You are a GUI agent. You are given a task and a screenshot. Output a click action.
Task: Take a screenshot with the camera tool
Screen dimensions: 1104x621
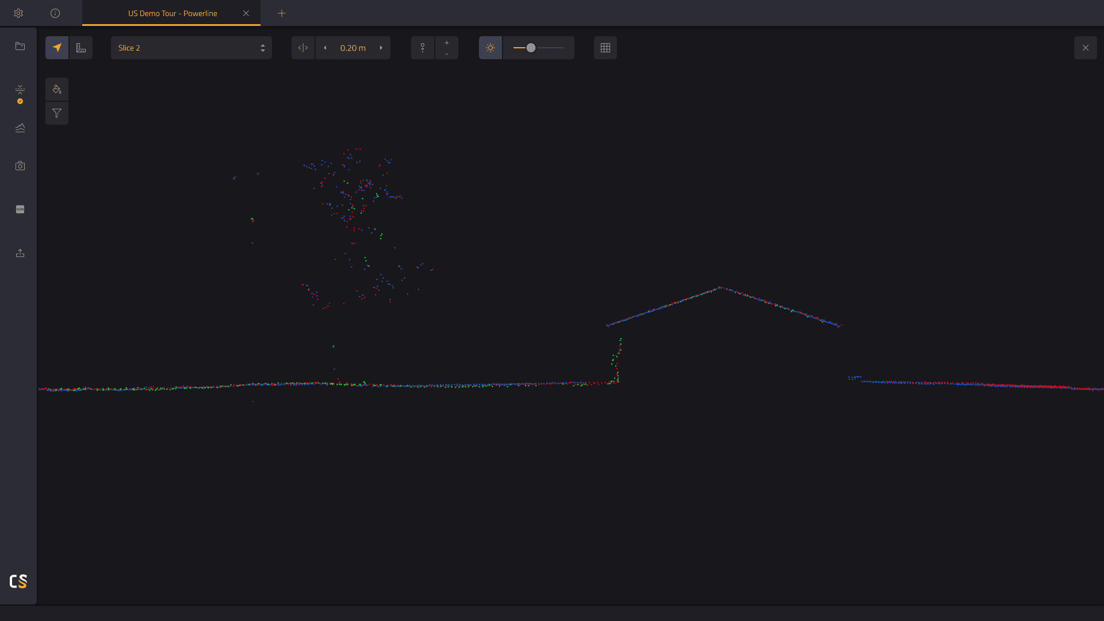[x=20, y=166]
